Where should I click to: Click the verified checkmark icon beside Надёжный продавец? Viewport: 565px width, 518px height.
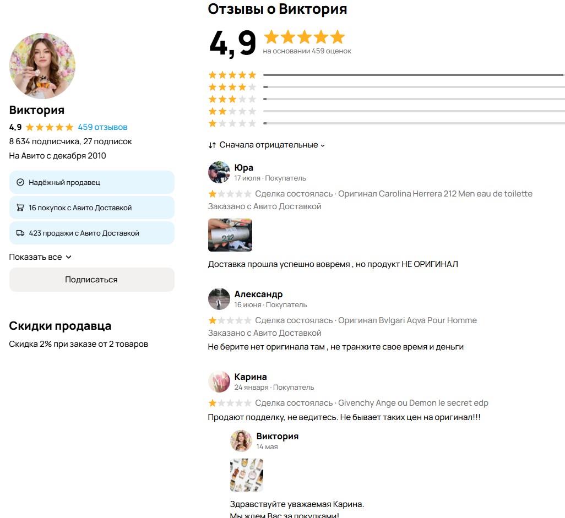click(x=20, y=182)
